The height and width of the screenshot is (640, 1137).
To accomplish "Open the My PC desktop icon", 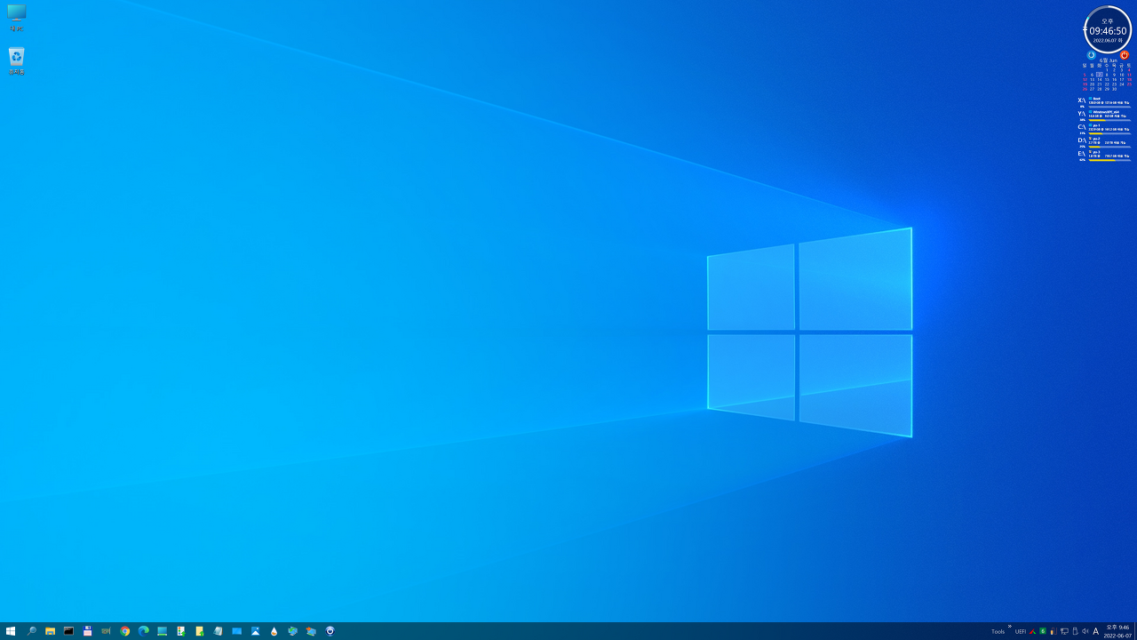I will 16,18.
